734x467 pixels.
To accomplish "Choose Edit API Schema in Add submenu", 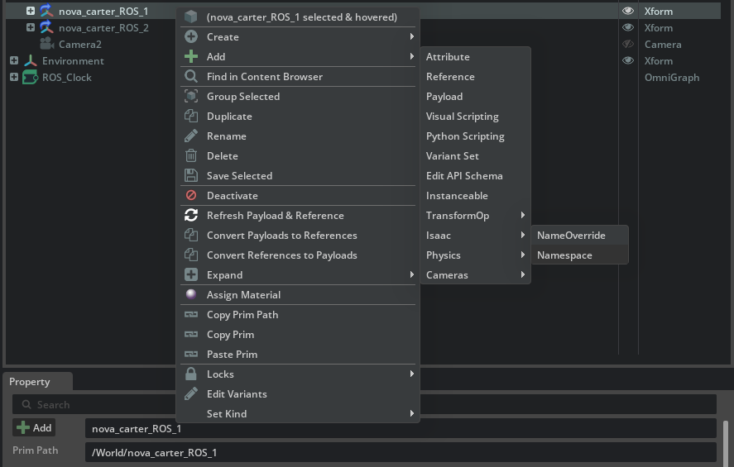I will 464,176.
